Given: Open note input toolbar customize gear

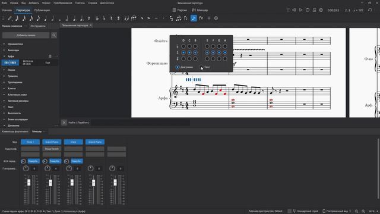Looking at the screenshot, I should [x=216, y=18].
